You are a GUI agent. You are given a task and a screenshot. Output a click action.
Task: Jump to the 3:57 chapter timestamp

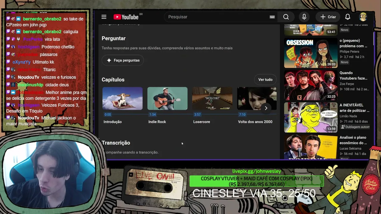click(197, 114)
